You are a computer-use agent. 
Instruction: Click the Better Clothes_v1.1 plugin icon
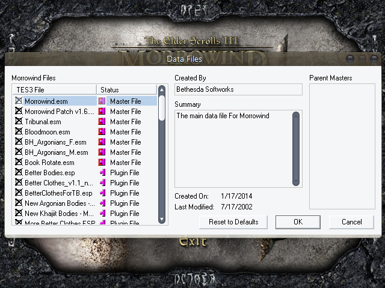pyautogui.click(x=103, y=182)
